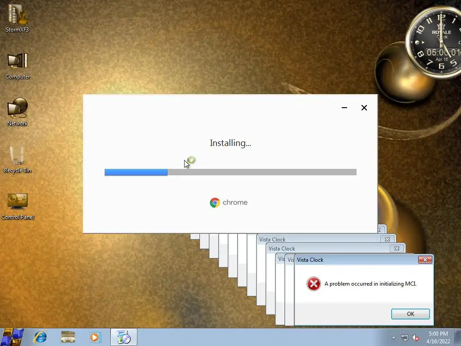Open the taskbar date and time
This screenshot has height=346, width=461.
[438, 337]
